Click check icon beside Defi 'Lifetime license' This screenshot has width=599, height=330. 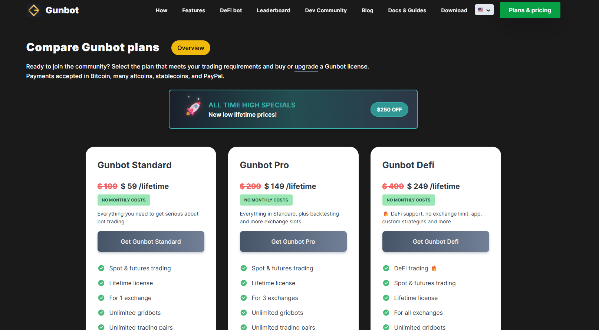click(386, 298)
